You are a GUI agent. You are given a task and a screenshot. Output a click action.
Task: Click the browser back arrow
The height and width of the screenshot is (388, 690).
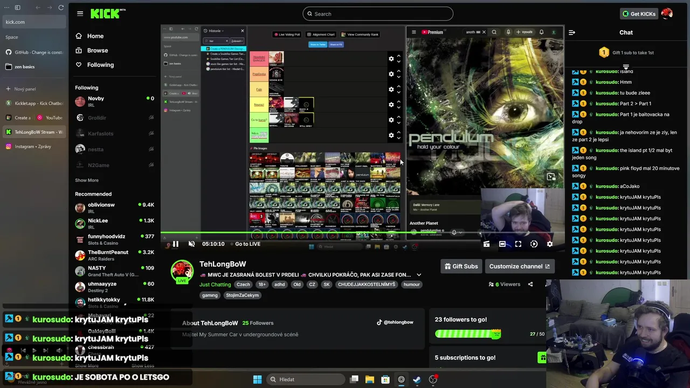tap(38, 8)
